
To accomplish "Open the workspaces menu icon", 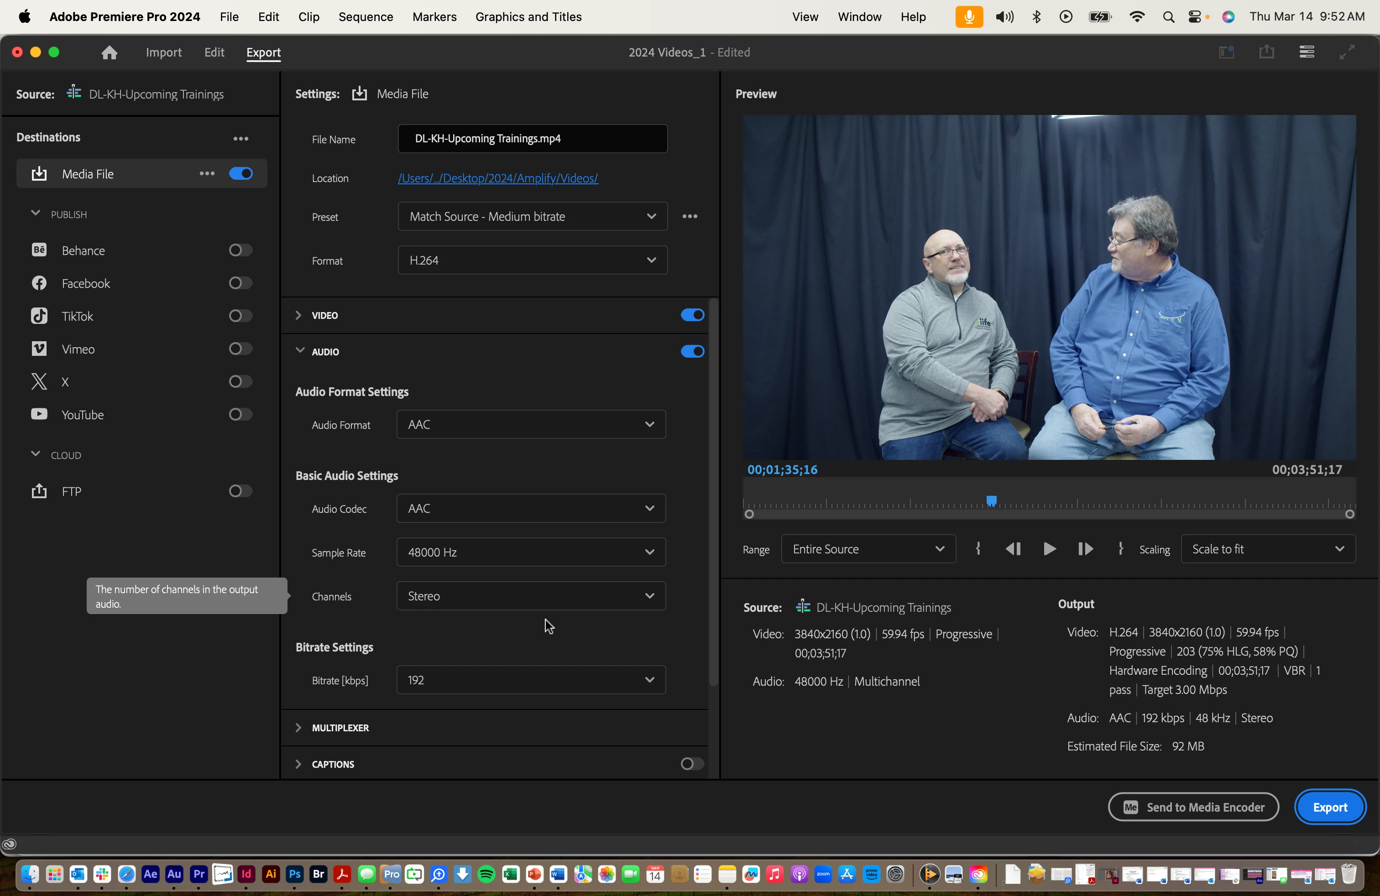I will tap(1307, 52).
